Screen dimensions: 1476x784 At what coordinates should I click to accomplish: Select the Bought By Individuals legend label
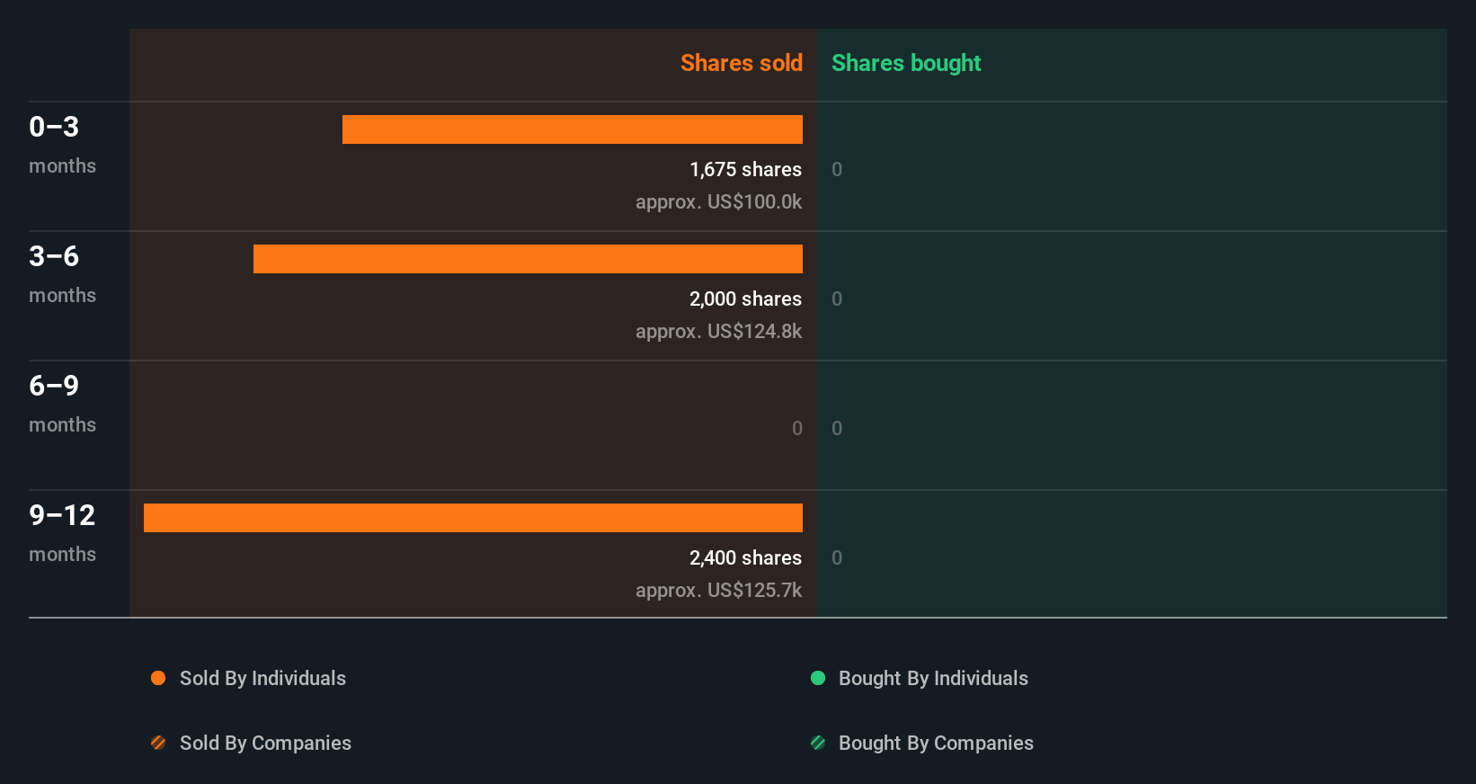click(933, 679)
